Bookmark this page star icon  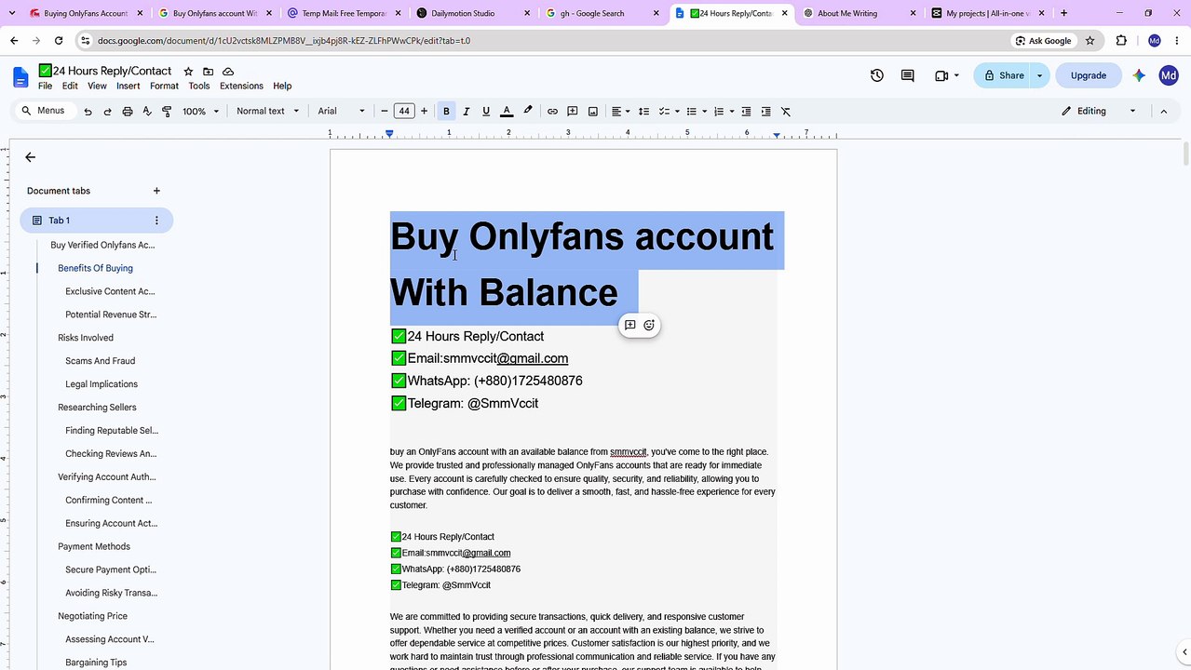pyautogui.click(x=1089, y=41)
